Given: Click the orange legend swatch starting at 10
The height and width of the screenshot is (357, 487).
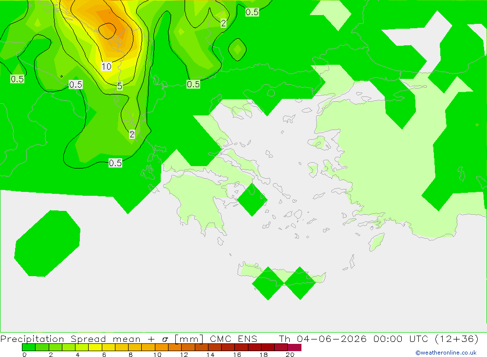Looking at the screenshot, I should (x=162, y=347).
